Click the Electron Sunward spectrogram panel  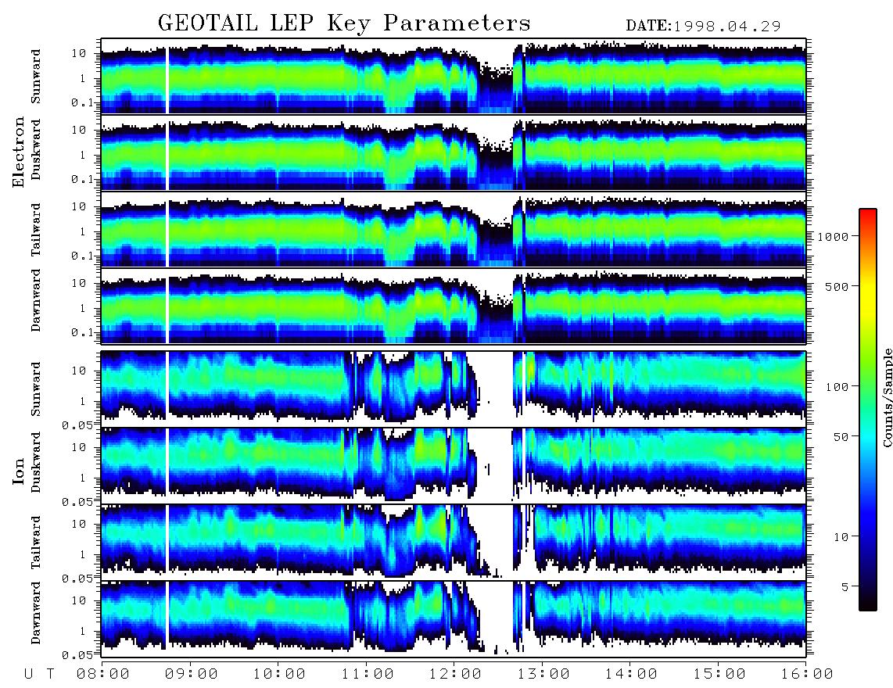454,77
